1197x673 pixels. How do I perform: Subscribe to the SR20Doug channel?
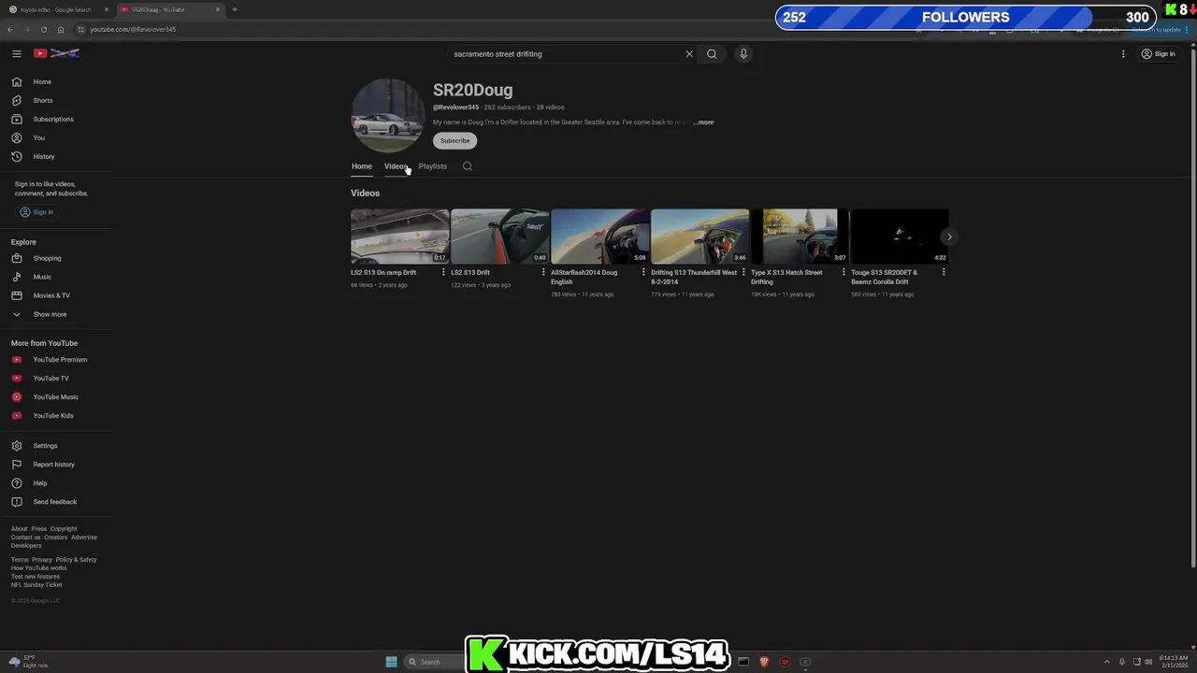pyautogui.click(x=454, y=140)
